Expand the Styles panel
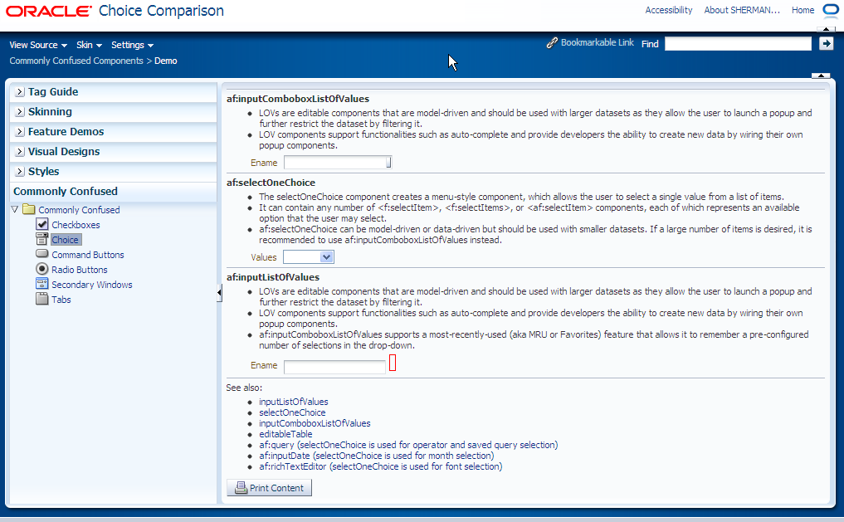844x522 pixels. pos(20,171)
